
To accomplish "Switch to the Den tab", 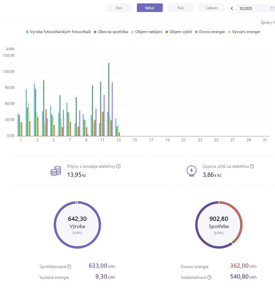I will pos(119,8).
